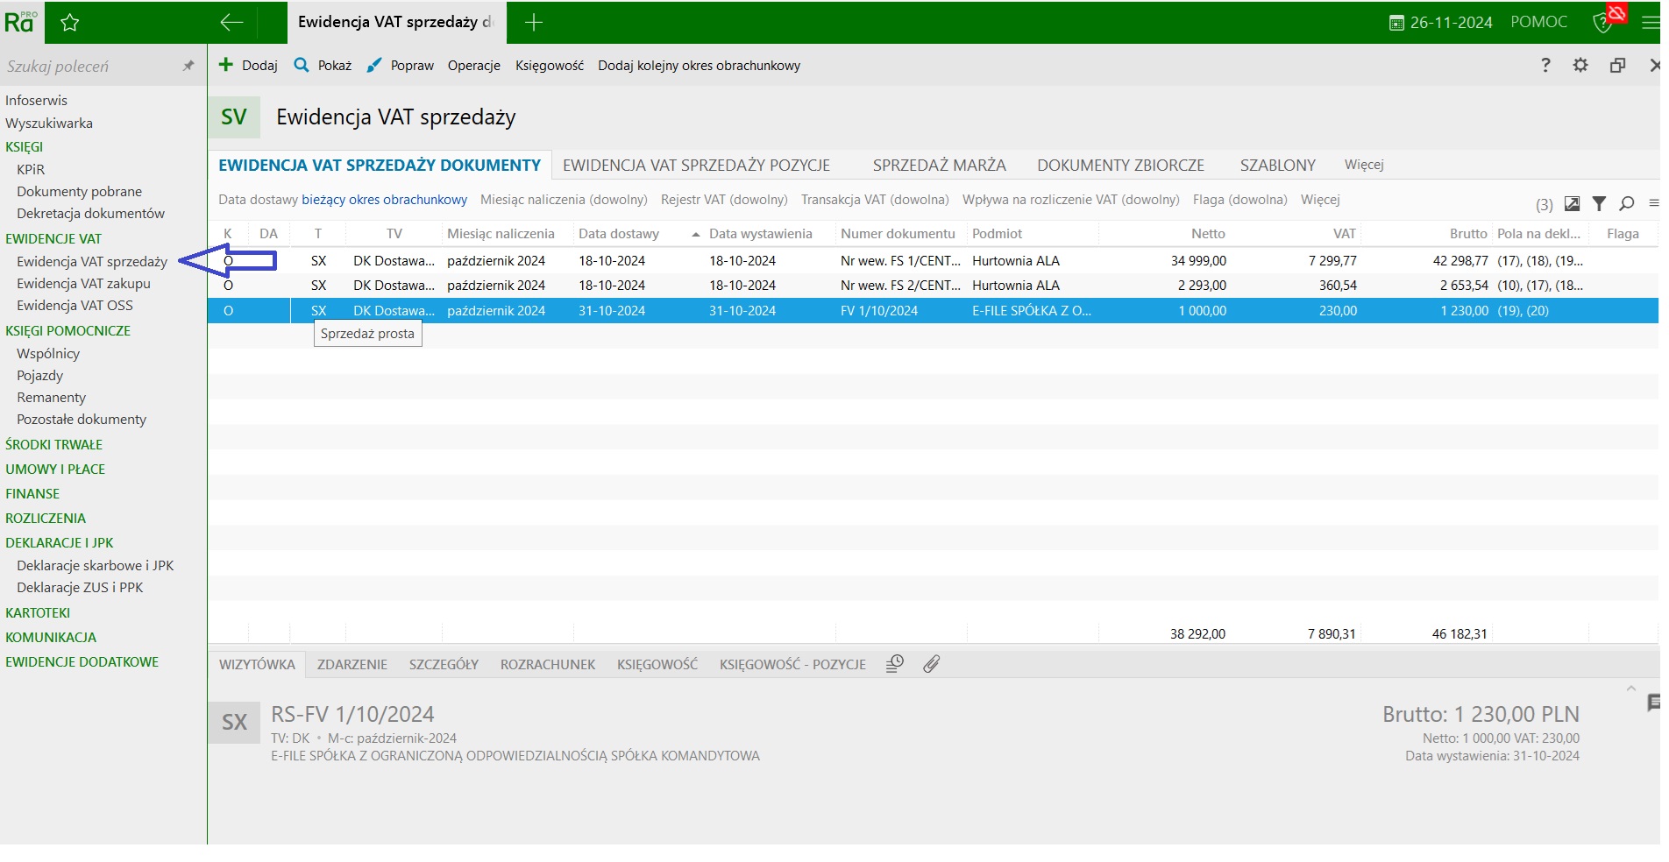
Task: Click the history clock icon in detail tabs
Action: [x=894, y=664]
